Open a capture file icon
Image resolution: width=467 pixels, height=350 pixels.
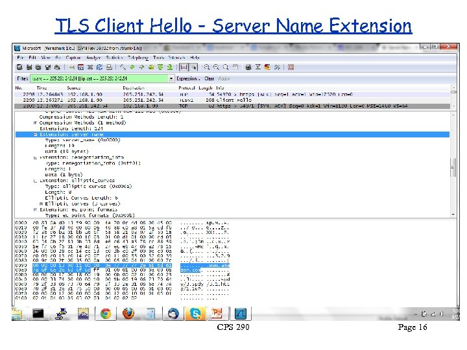pyautogui.click(x=72, y=67)
